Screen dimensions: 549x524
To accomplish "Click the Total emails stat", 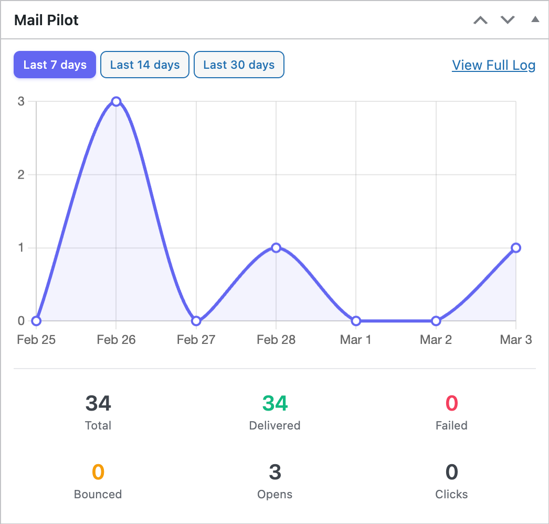I will pos(98,403).
